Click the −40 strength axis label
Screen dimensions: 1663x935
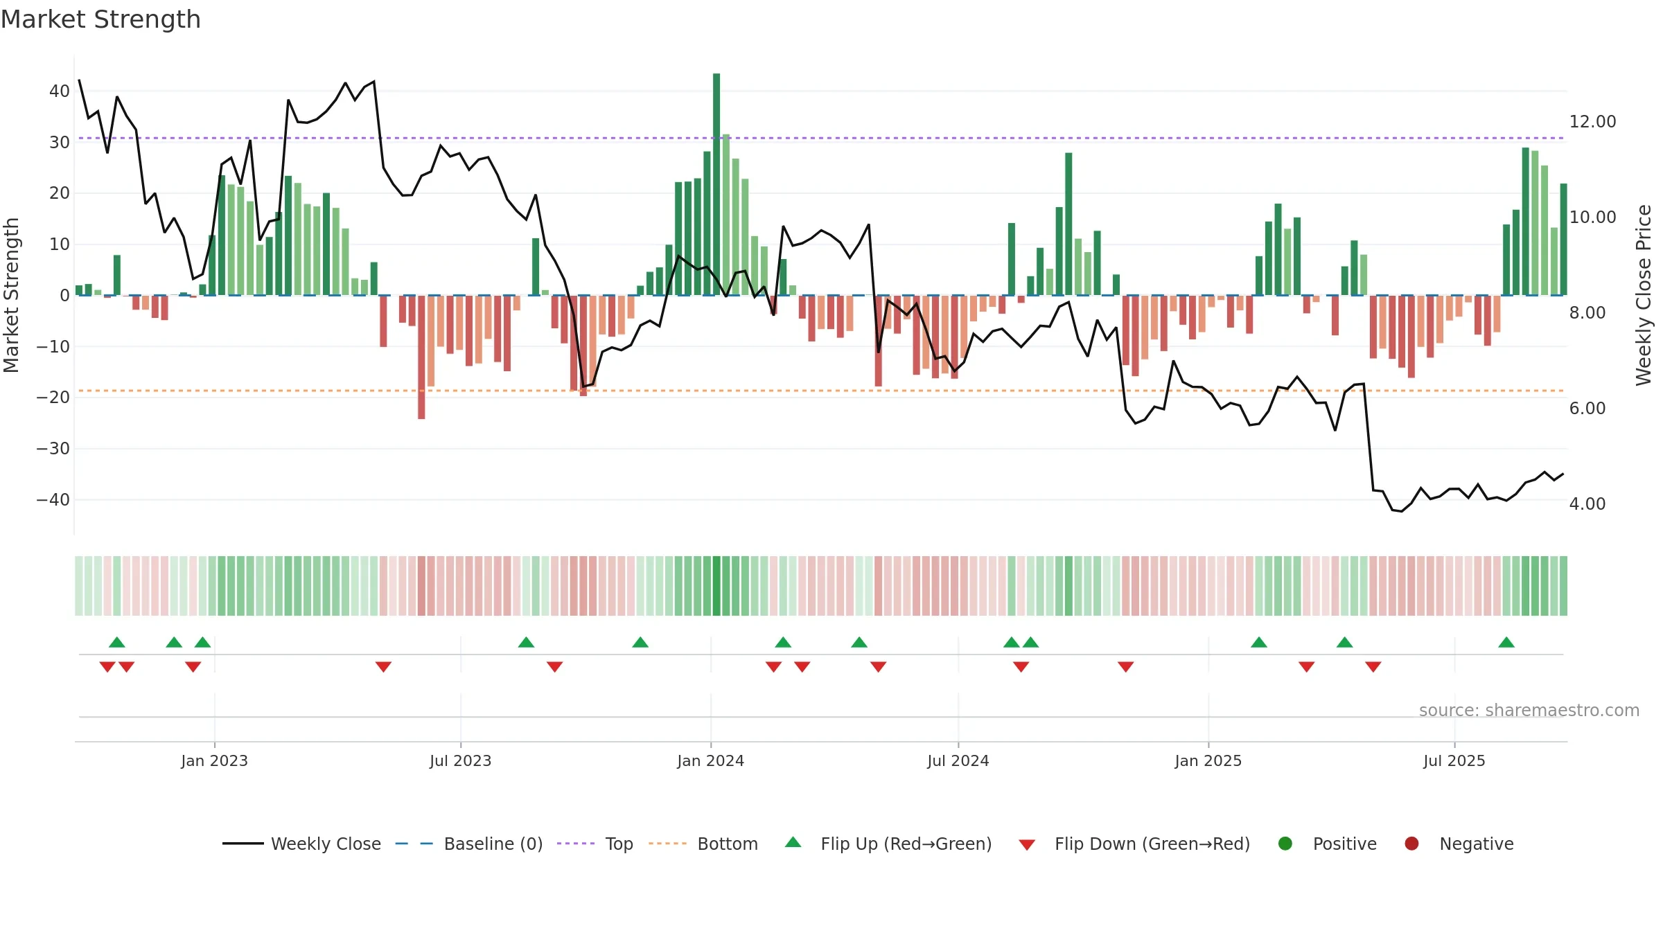tap(53, 500)
